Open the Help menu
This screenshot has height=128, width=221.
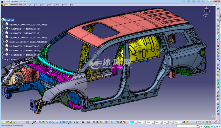(72, 5)
